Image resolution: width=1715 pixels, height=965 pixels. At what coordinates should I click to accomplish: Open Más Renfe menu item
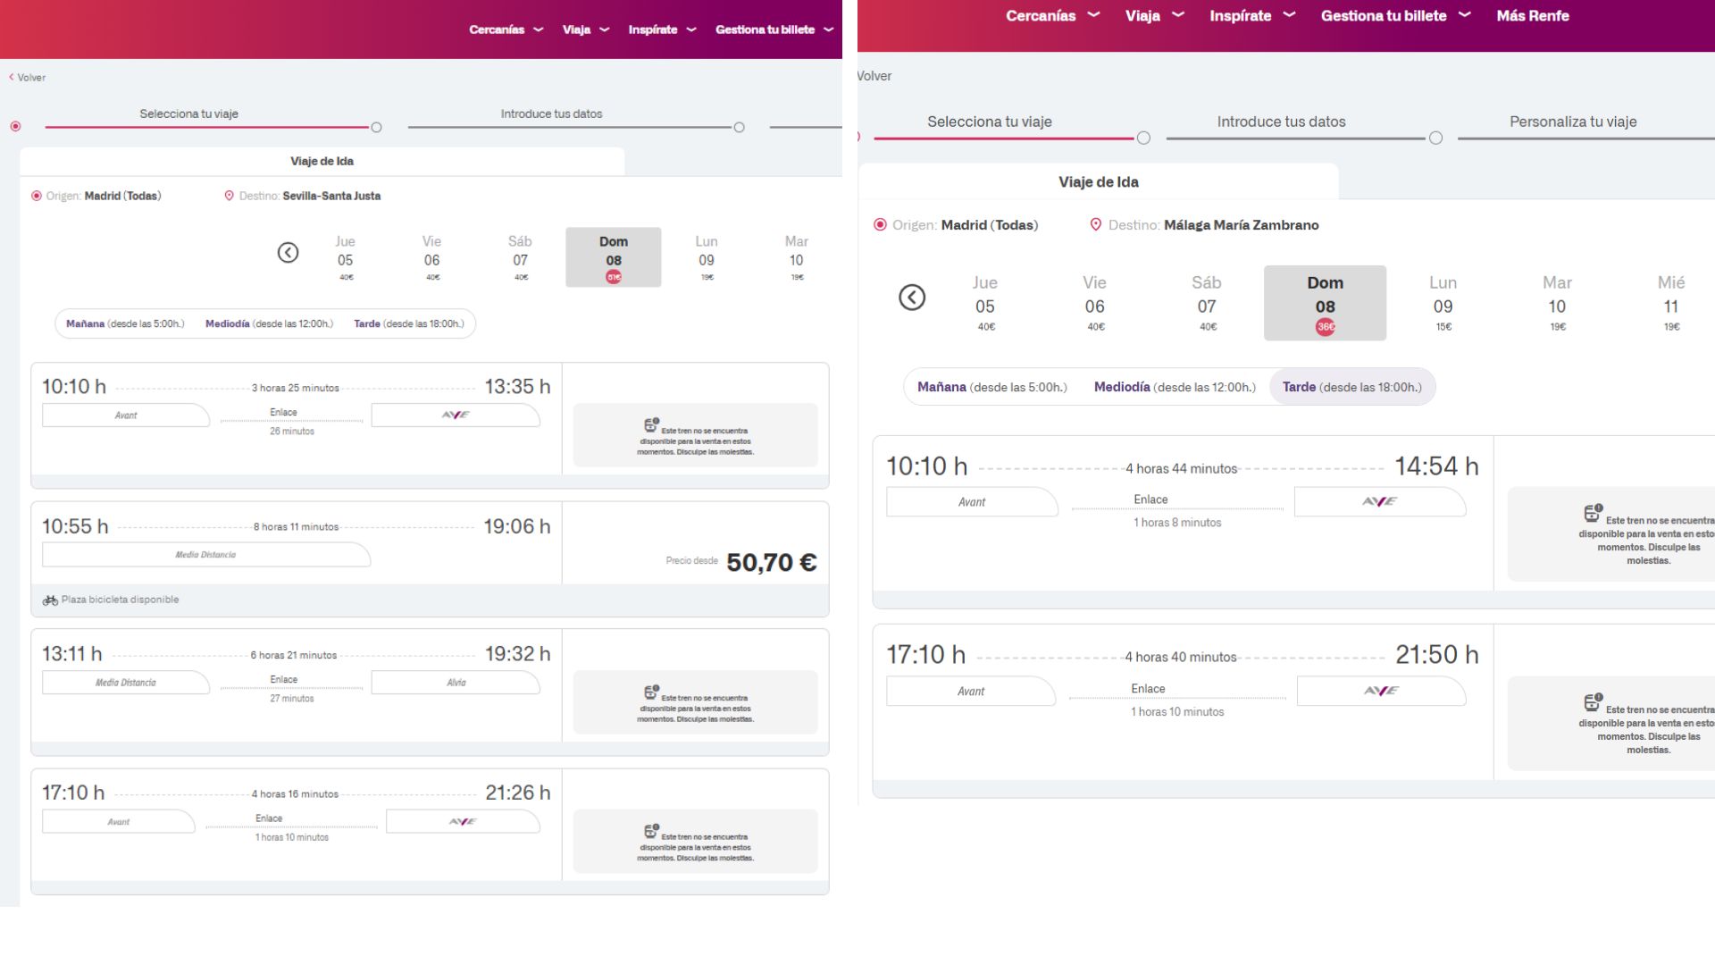(x=1532, y=16)
